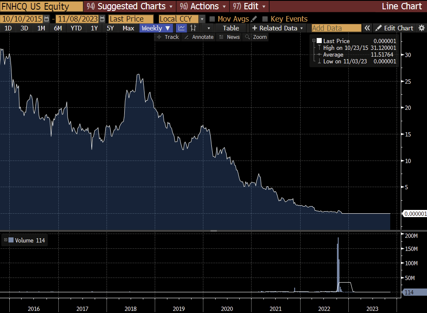Screen dimensions: 427x313
Task: Select the line chart type icon
Action: point(181,28)
